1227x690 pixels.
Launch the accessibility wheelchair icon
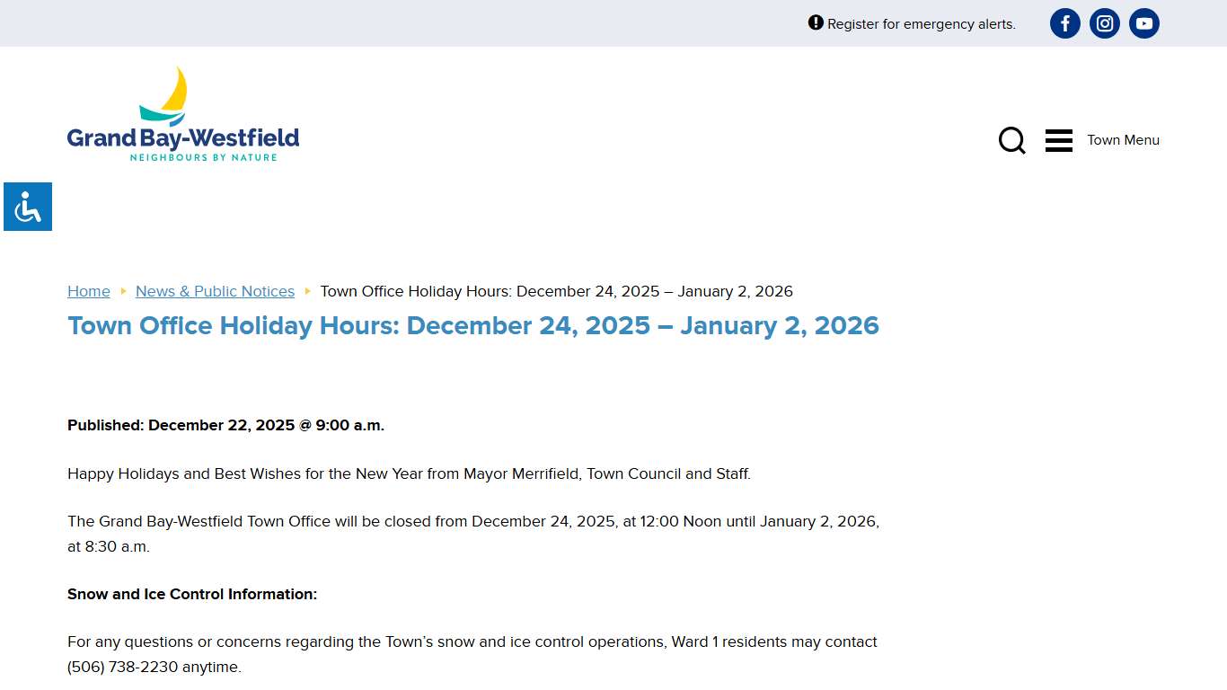[x=27, y=207]
